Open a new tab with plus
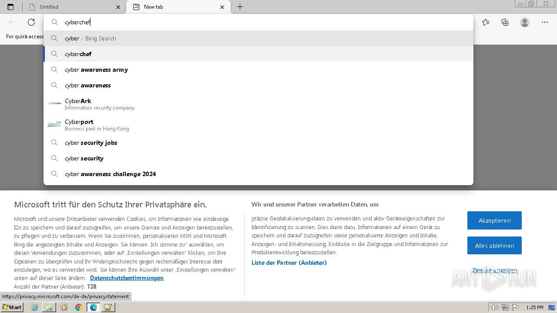 (x=240, y=7)
